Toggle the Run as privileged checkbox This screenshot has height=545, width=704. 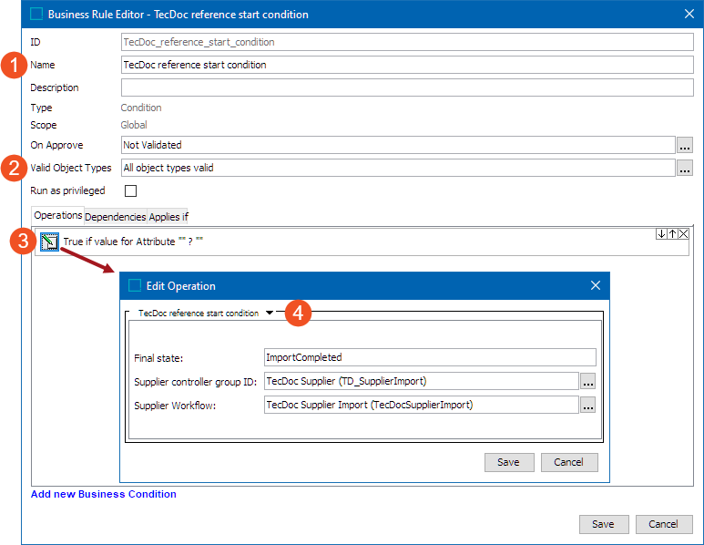point(130,191)
